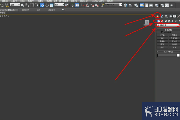Image resolution: width=180 pixels, height=120 pixels.
Task: Open the 渲染(R) menu
Action: pyautogui.click(x=74, y=1)
